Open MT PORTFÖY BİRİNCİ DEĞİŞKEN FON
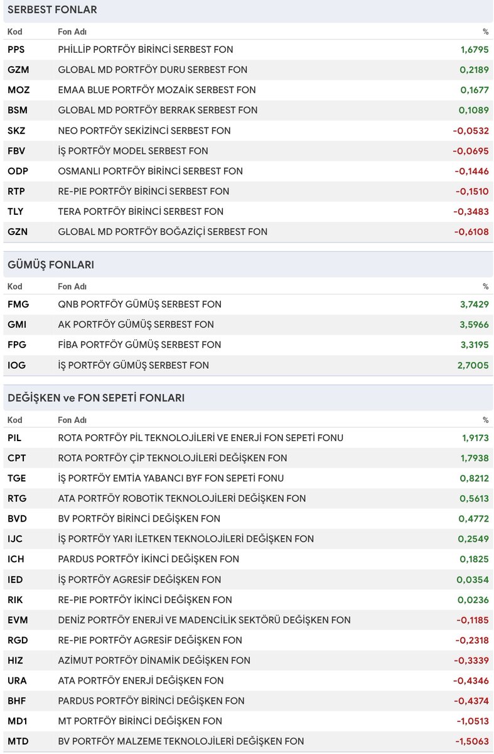 (140, 721)
